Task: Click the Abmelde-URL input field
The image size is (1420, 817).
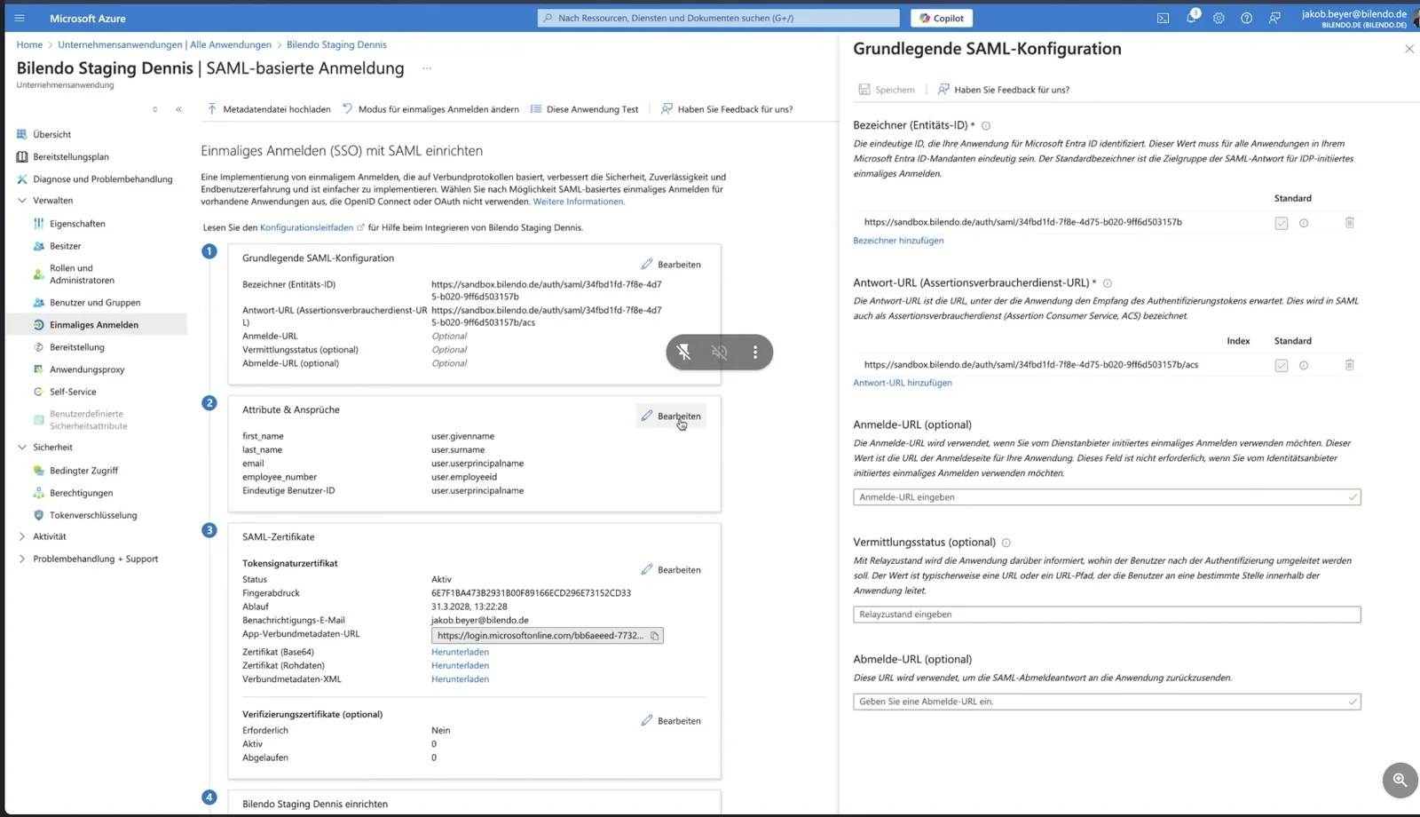Action: 1107,702
